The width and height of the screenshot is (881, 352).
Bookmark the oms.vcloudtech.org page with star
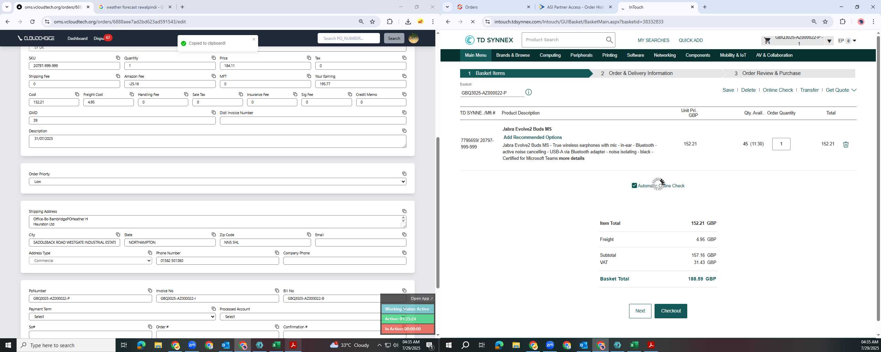[x=372, y=22]
